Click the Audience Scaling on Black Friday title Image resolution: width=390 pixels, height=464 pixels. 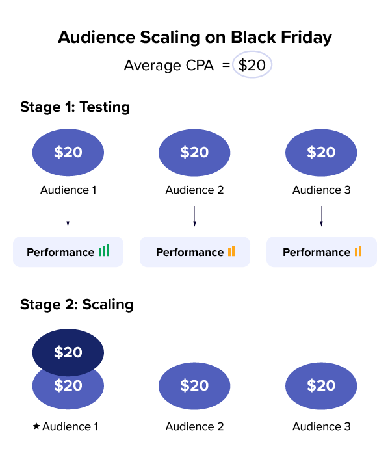(195, 37)
